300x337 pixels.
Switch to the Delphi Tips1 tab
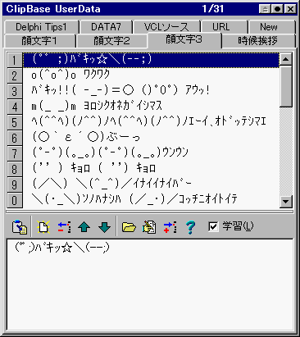coord(41,27)
